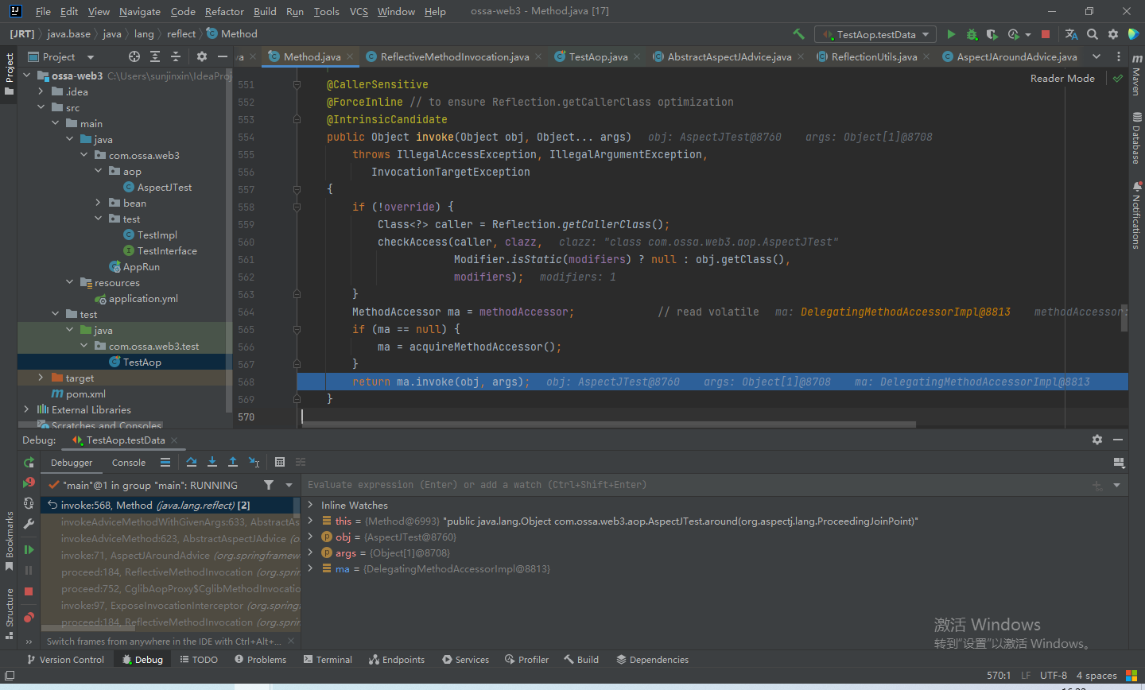This screenshot has width=1145, height=690.
Task: Expand the 'this' variable
Action: click(x=310, y=521)
